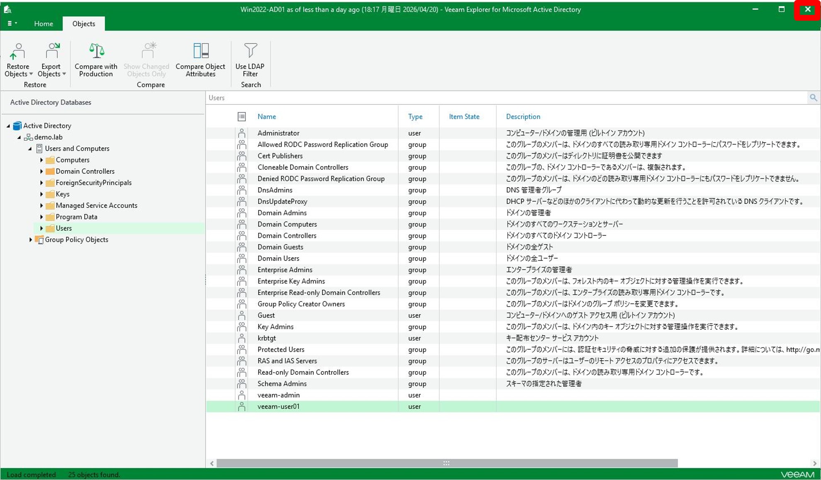Select the Protected Users row
821x480 pixels.
pos(513,350)
